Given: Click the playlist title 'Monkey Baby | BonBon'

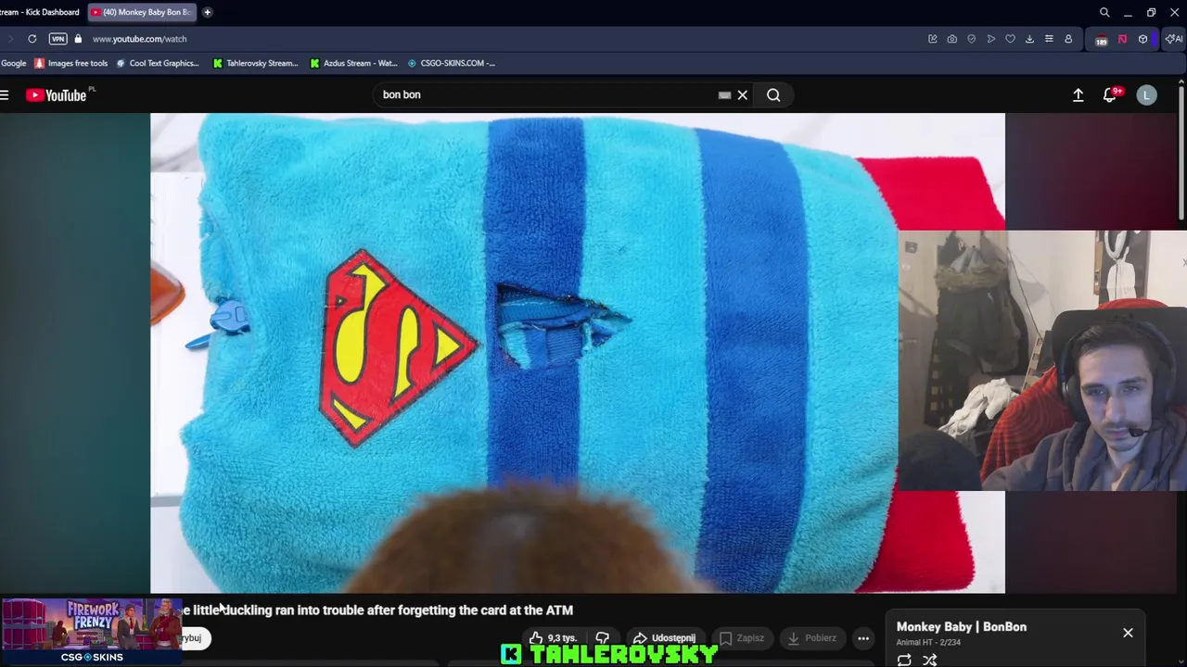Looking at the screenshot, I should (962, 627).
